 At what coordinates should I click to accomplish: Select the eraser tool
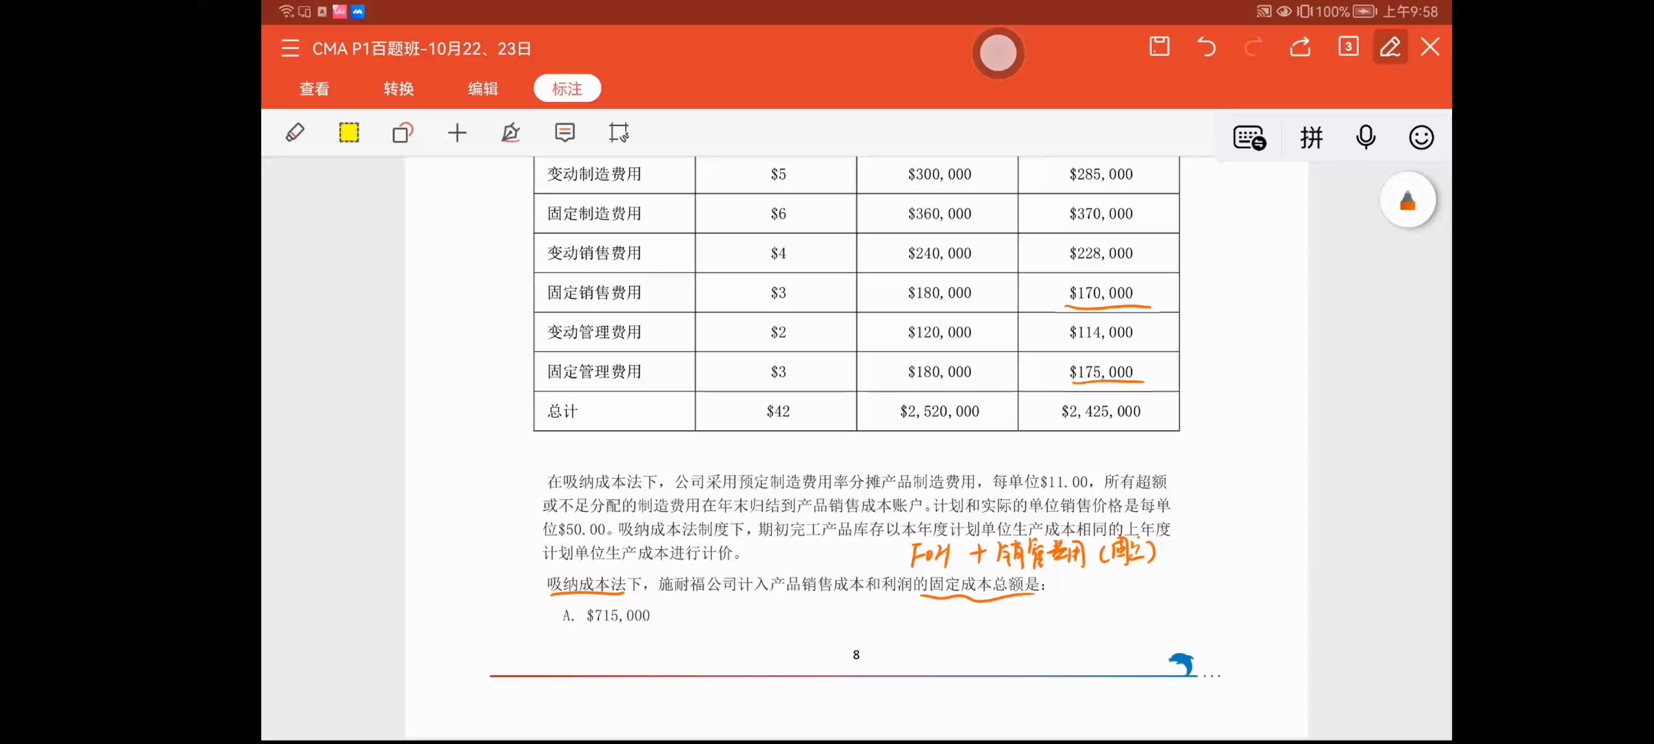(x=295, y=132)
